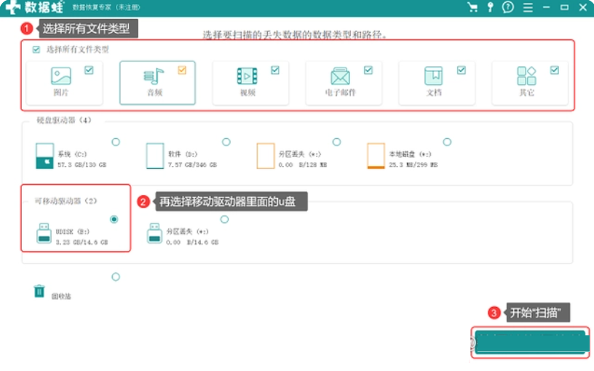
Task: Click the 回收站 recycle bin icon
Action: (x=39, y=291)
